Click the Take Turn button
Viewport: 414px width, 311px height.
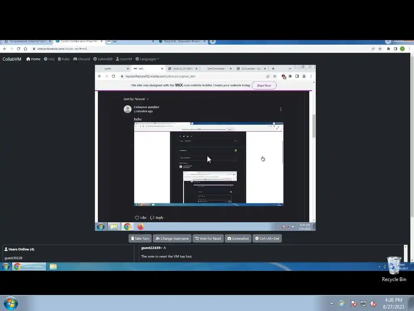(140, 238)
